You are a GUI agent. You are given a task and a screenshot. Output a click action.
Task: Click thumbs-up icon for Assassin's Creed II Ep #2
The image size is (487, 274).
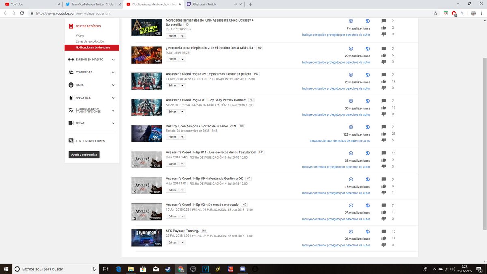pyautogui.click(x=384, y=212)
